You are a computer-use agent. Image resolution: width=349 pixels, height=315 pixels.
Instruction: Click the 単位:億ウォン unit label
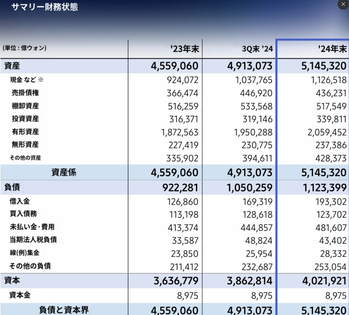pos(25,48)
